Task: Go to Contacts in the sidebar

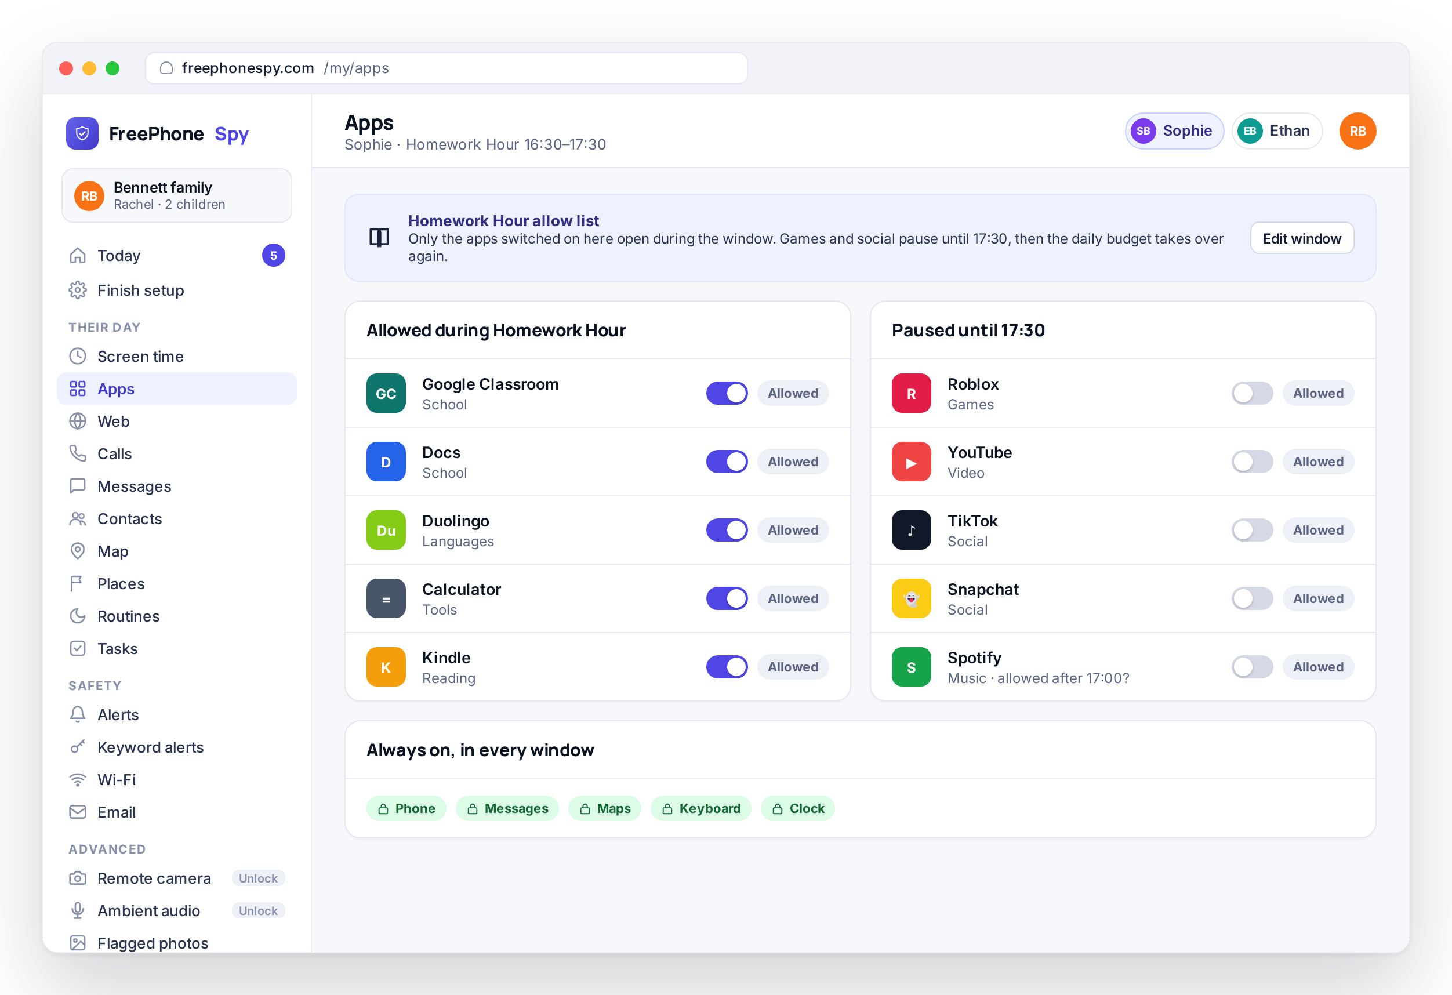Action: pos(177,519)
